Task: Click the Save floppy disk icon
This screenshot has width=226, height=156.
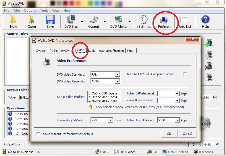Action: 50,19
